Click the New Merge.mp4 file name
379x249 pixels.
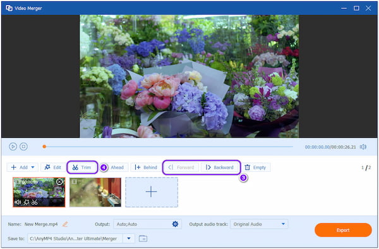[x=41, y=224]
